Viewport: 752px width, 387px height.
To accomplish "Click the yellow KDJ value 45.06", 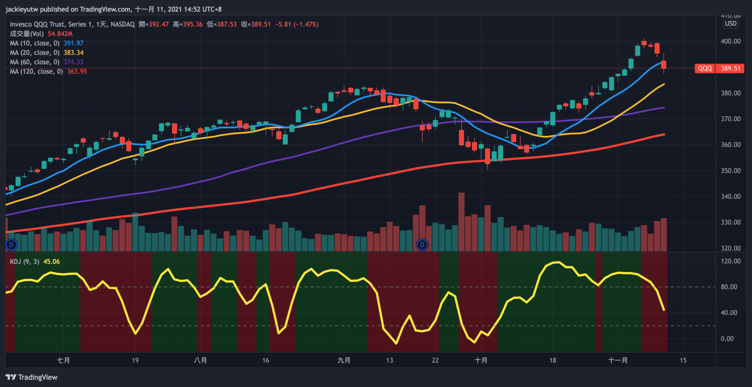I will 52,262.
